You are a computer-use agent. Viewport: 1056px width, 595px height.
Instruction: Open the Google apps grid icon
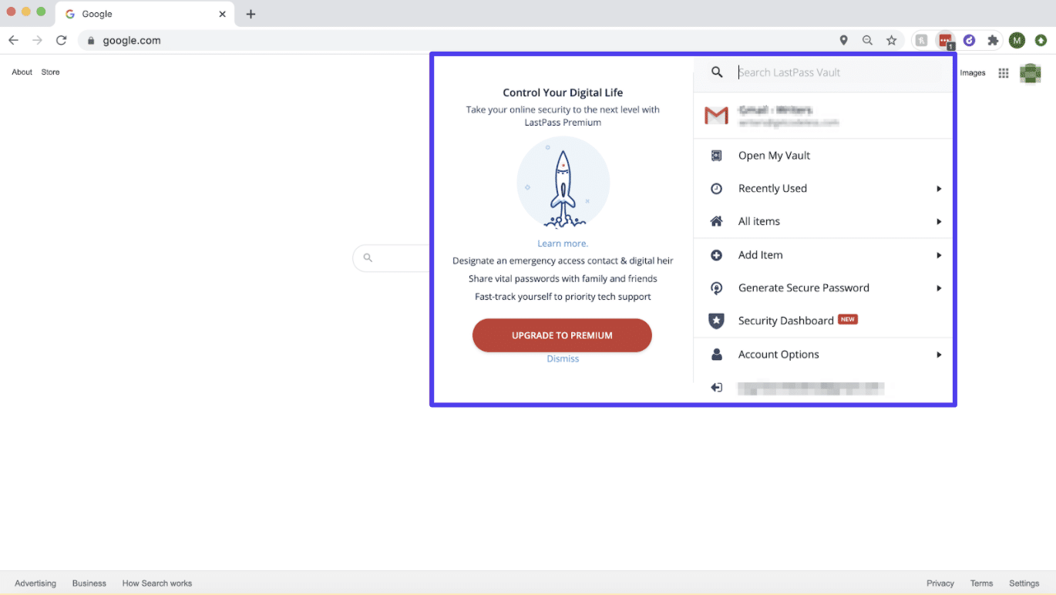click(1003, 72)
